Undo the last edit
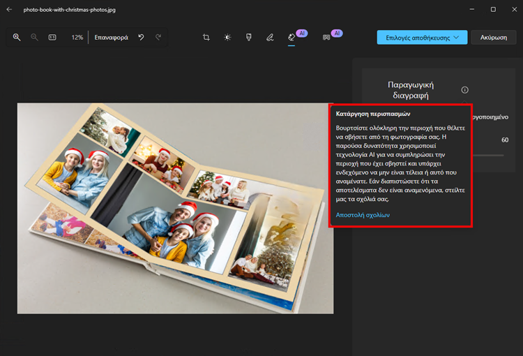The height and width of the screenshot is (356, 523). [x=141, y=37]
